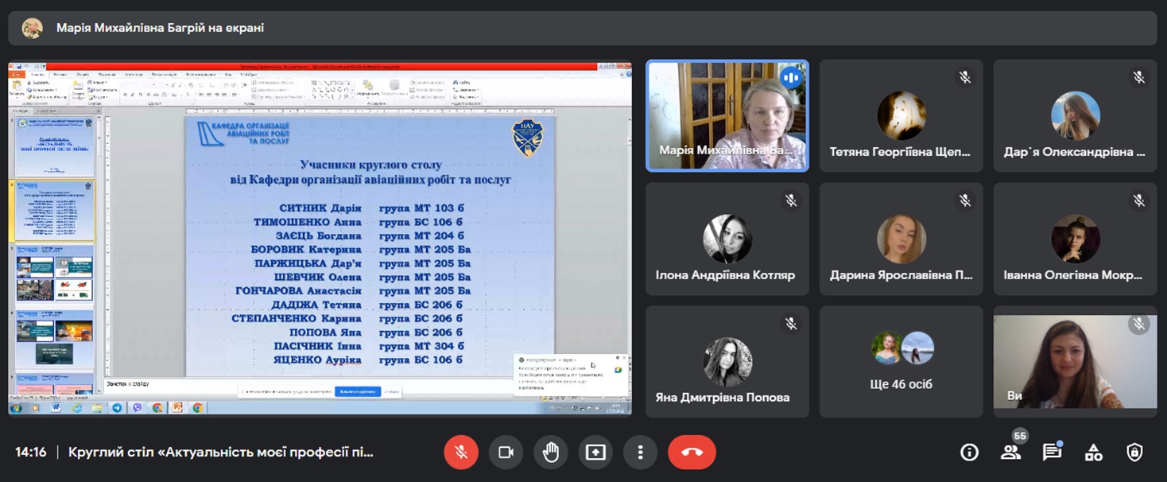Viewport: 1167px width, 482px height.
Task: Open host controls shield icon
Action: tap(1134, 453)
